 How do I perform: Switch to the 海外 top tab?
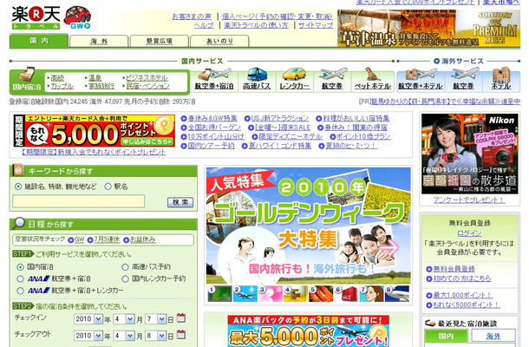tap(99, 41)
